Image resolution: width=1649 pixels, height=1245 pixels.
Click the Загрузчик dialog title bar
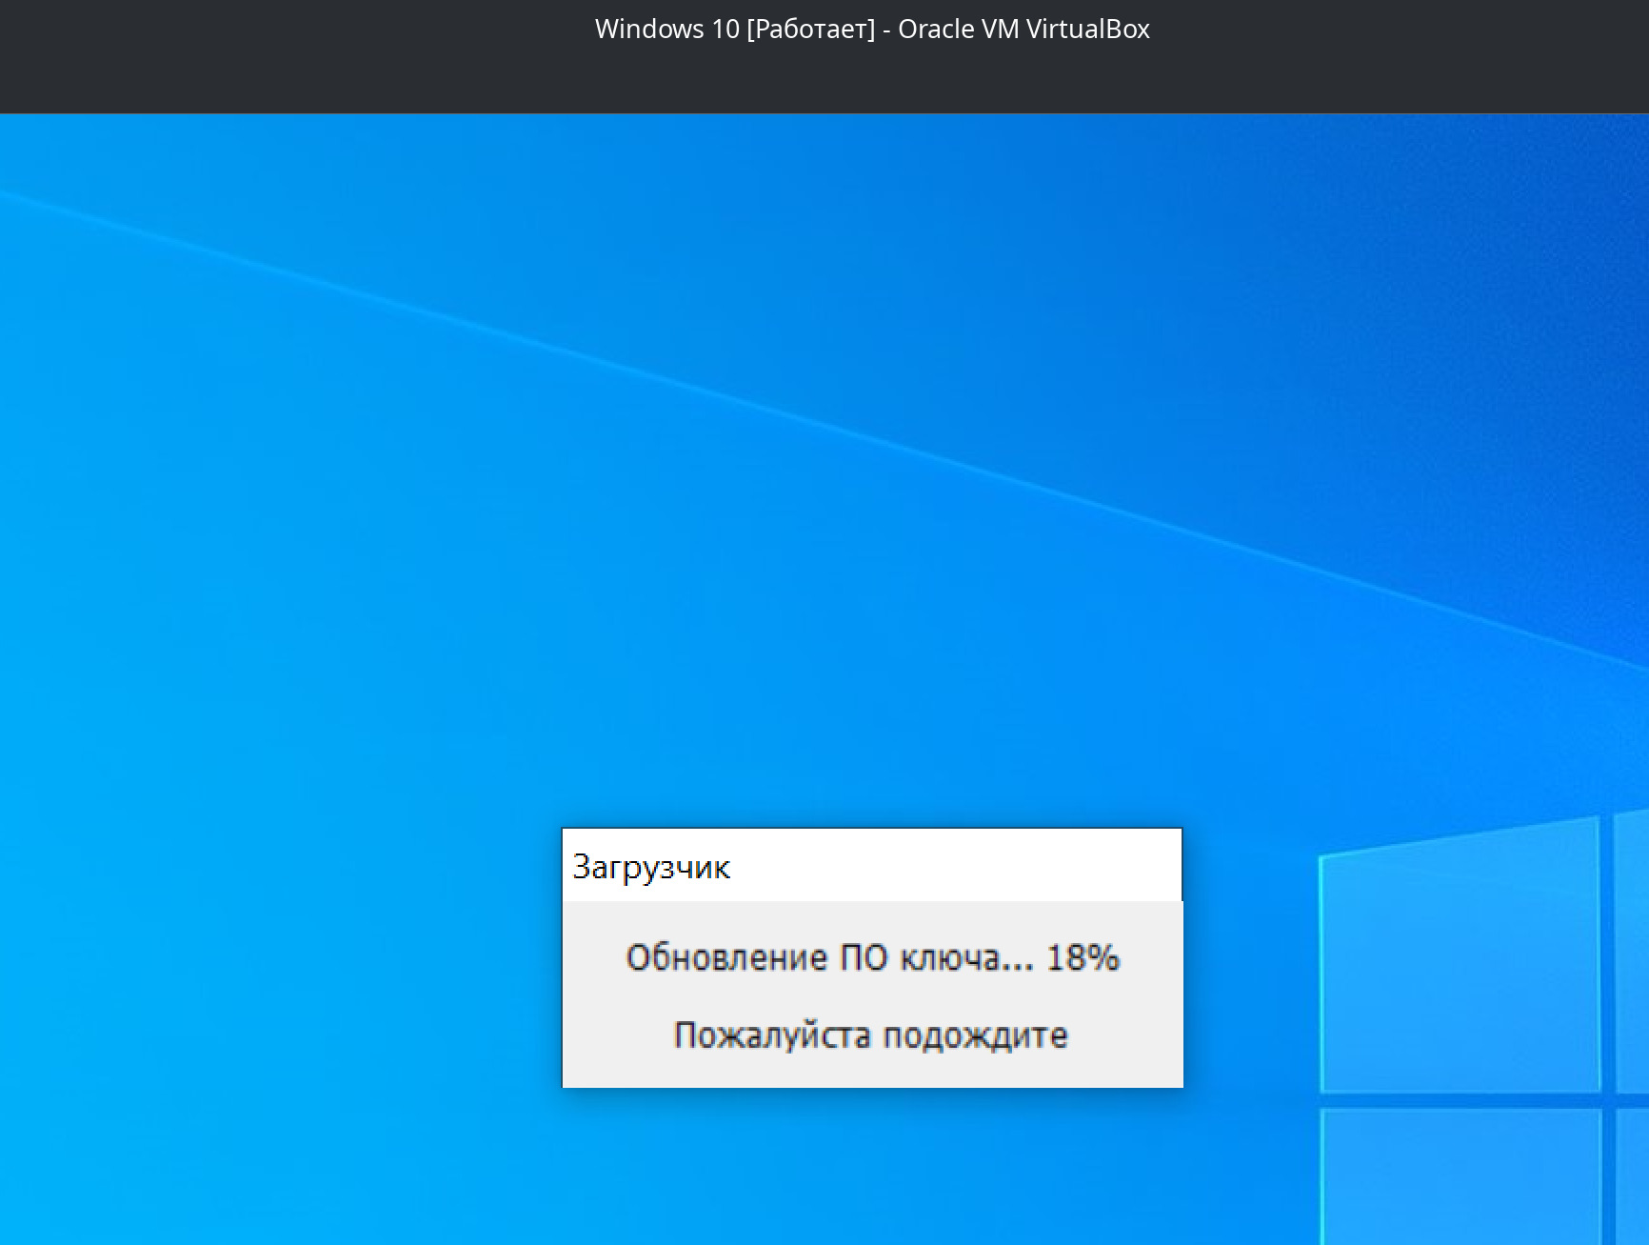click(x=871, y=865)
